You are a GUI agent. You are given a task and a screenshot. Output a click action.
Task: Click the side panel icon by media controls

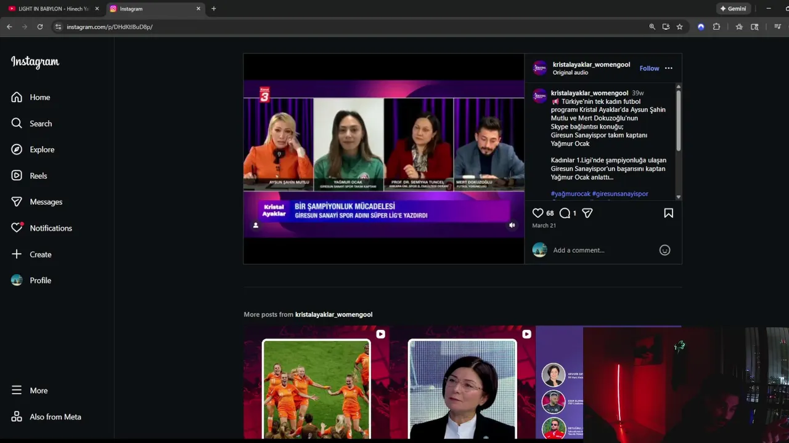tap(754, 27)
